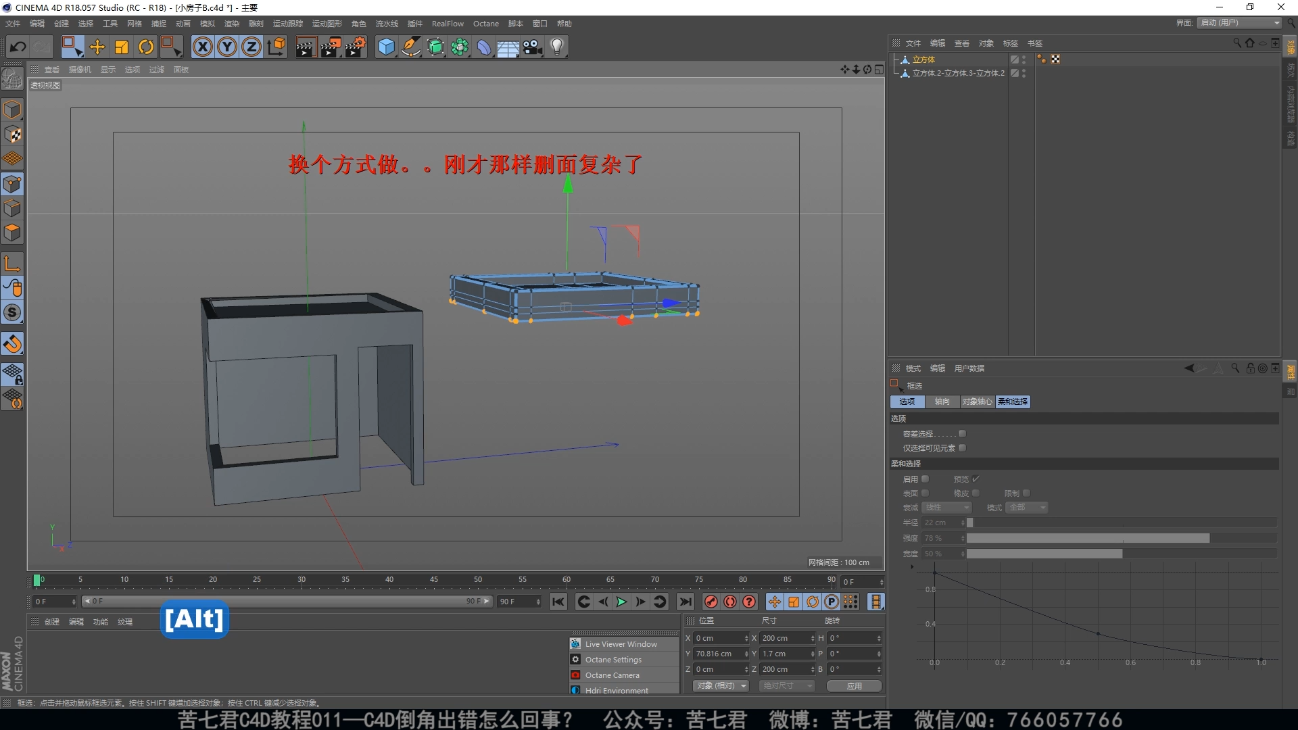Go to start of timeline
The image size is (1298, 730).
558,602
